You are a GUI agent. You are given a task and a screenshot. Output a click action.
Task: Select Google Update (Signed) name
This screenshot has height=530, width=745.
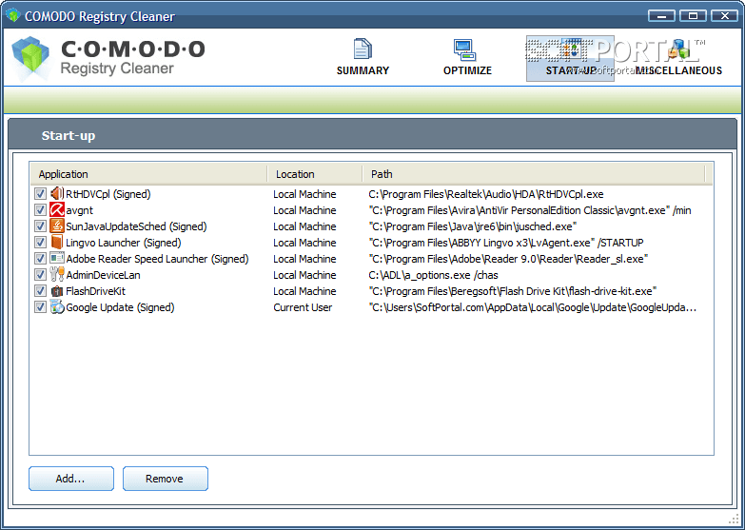click(x=120, y=307)
